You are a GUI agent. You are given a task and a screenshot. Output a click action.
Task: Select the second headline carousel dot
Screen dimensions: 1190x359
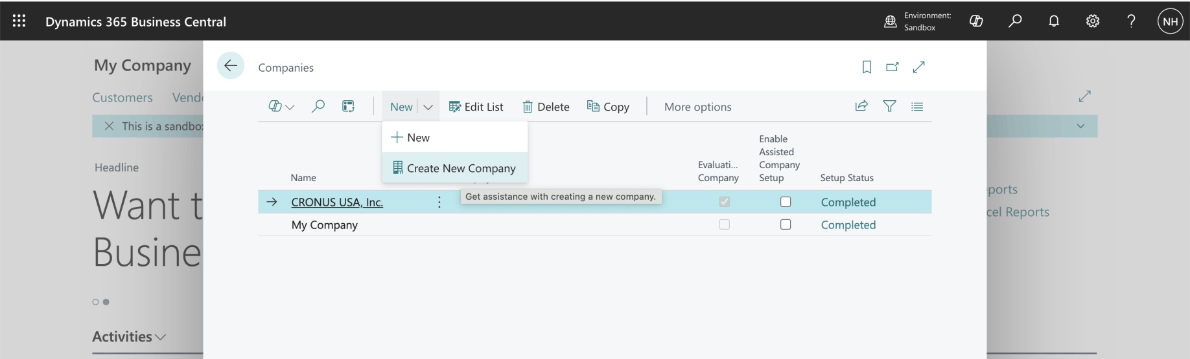coord(106,302)
